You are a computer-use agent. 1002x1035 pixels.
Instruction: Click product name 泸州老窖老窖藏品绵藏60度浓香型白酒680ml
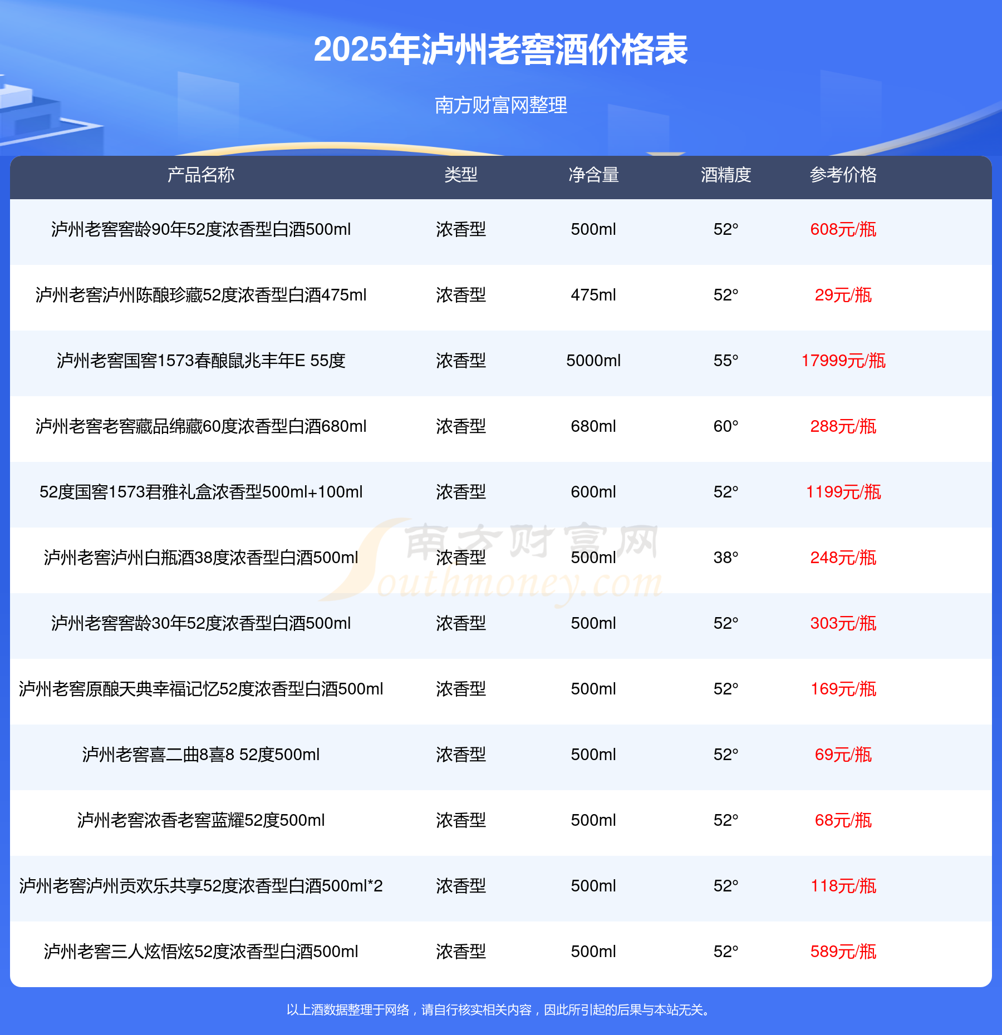pyautogui.click(x=201, y=426)
